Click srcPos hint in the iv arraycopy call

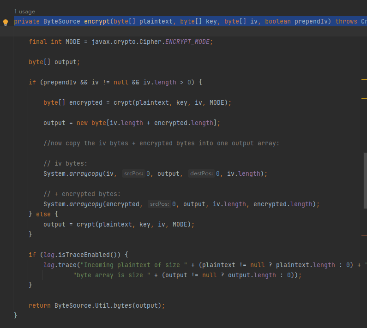[133, 173]
